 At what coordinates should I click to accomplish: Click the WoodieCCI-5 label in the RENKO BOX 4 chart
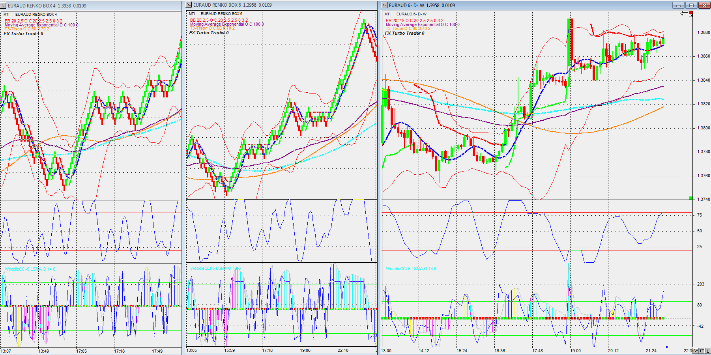click(30, 269)
